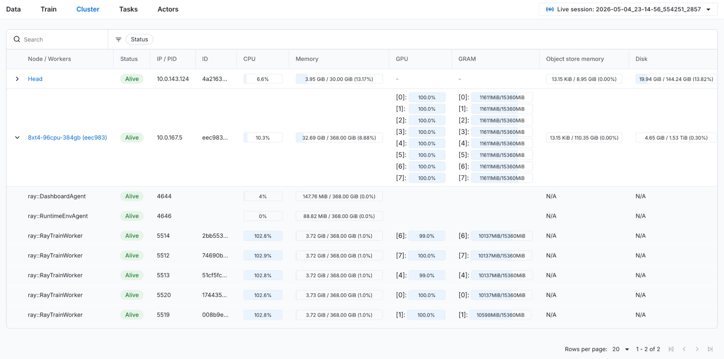
Task: Click the 10.3% CPU bar of eec983 node
Action: [x=263, y=138]
